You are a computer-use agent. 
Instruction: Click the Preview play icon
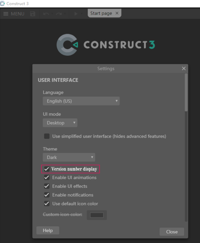(76, 14)
